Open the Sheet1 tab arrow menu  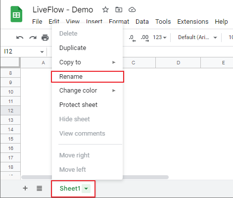[x=86, y=188]
